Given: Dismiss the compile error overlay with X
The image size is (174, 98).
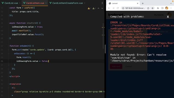Looking at the screenshot, I should pyautogui.click(x=168, y=17).
